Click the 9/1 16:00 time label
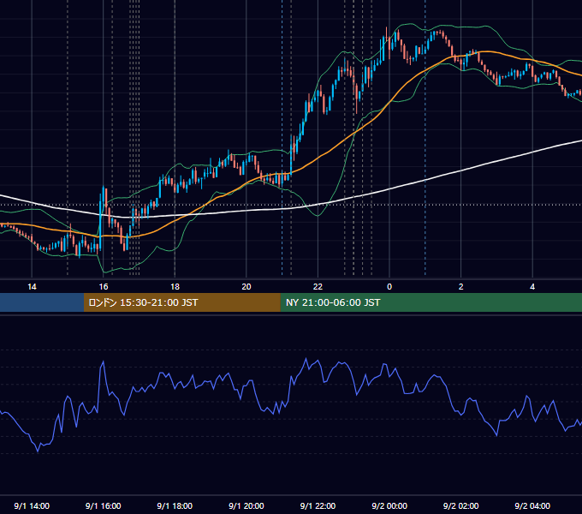The height and width of the screenshot is (514, 582). click(x=104, y=505)
